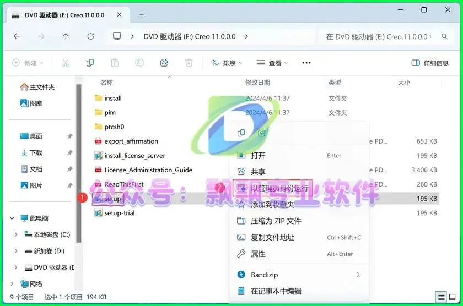
Task: Select 新加卷 (D:) in the sidebar
Action: 45,251
